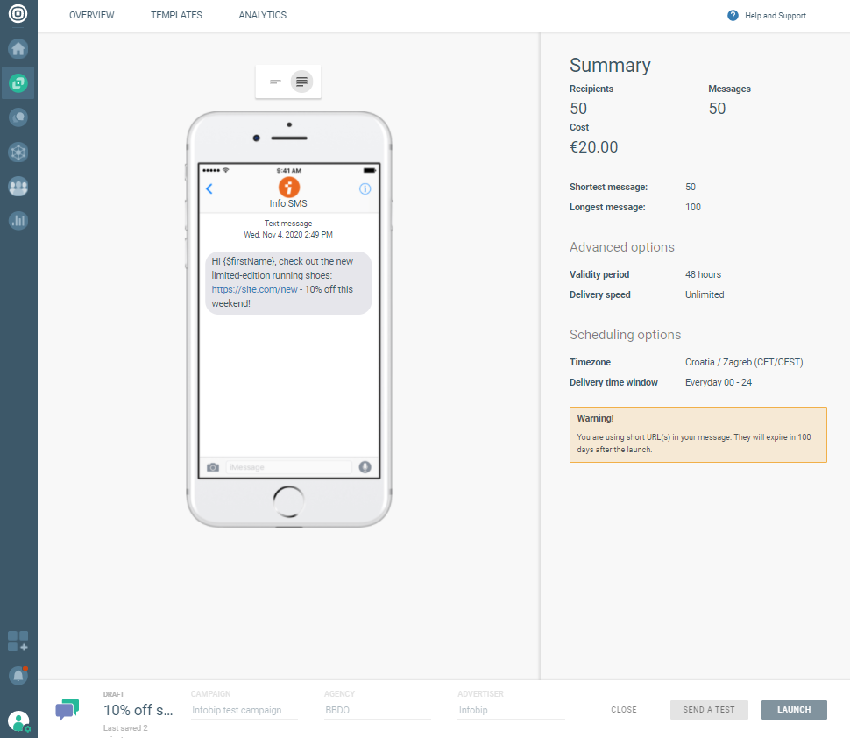Click the Warning short URL notice

pos(698,435)
